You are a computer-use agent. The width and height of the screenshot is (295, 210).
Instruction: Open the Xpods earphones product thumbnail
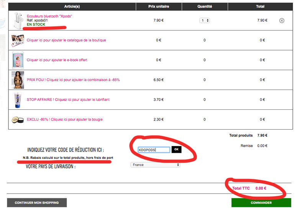tap(18, 20)
